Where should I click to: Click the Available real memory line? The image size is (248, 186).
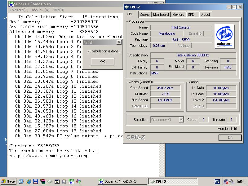click(x=54, y=27)
